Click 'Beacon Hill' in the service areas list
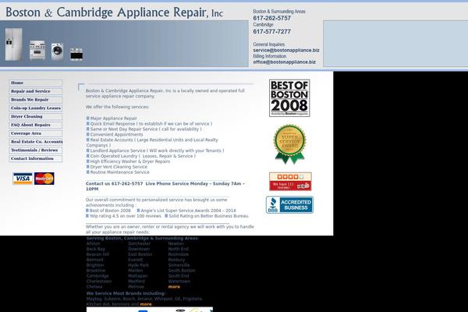Viewport: 468px width, 312px height. coord(97,254)
